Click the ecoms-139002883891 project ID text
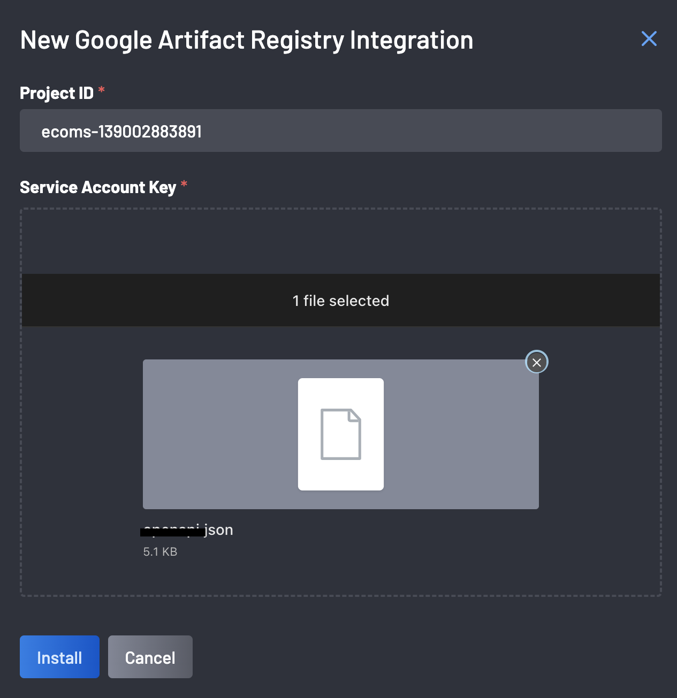 pyautogui.click(x=121, y=132)
